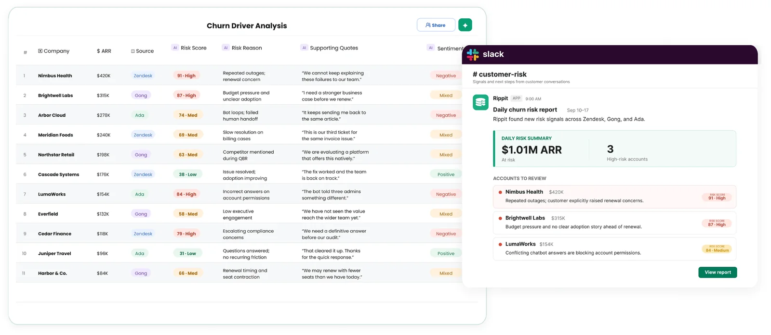Click the Gong source tag for Brightwell Labs
This screenshot has width=771, height=335.
[141, 95]
